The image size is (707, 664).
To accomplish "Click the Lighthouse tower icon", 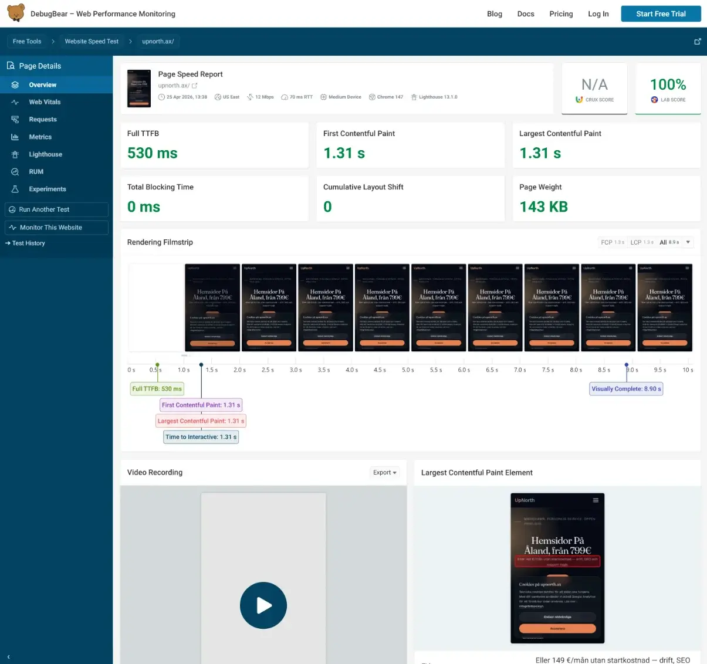I will 15,154.
